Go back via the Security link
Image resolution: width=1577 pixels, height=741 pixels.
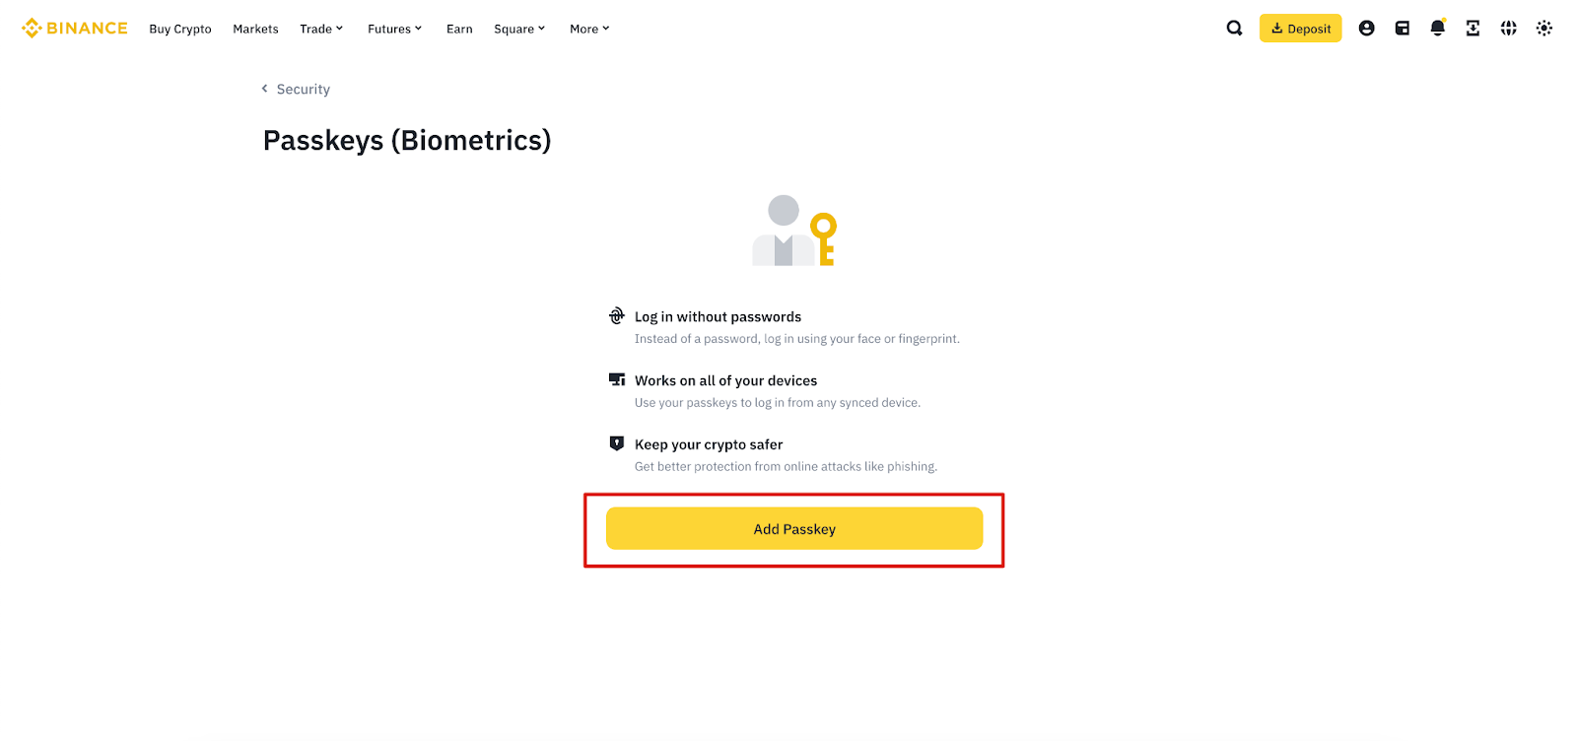point(303,89)
